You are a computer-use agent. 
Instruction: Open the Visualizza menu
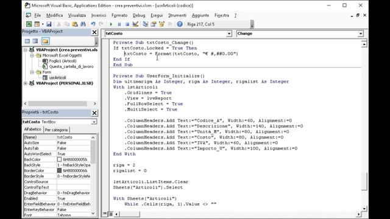(77, 15)
